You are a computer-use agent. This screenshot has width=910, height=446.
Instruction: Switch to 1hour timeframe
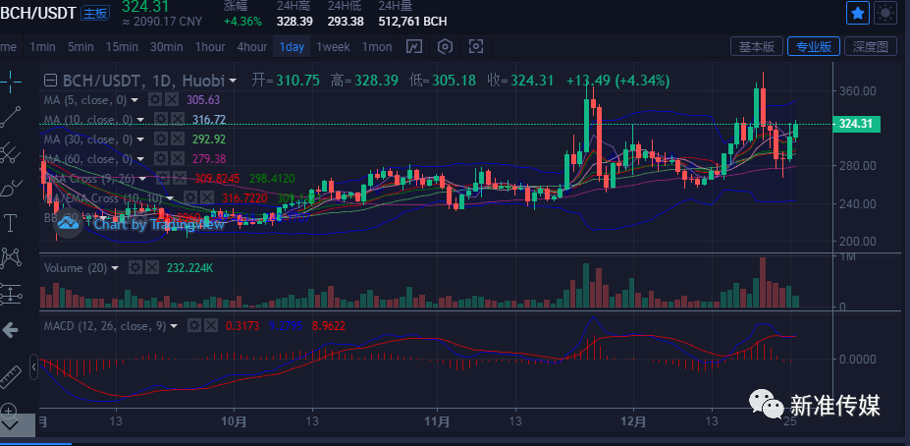[210, 47]
